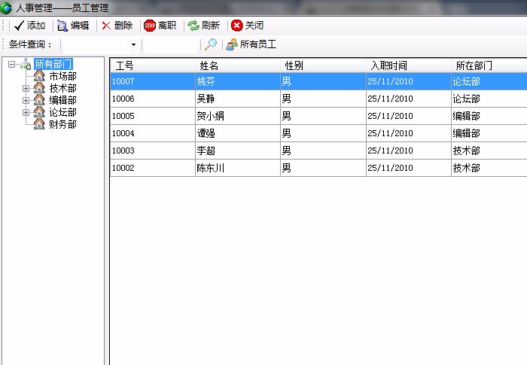The width and height of the screenshot is (527, 365).
Task: Click the name cell 姚芬
Action: [238, 81]
